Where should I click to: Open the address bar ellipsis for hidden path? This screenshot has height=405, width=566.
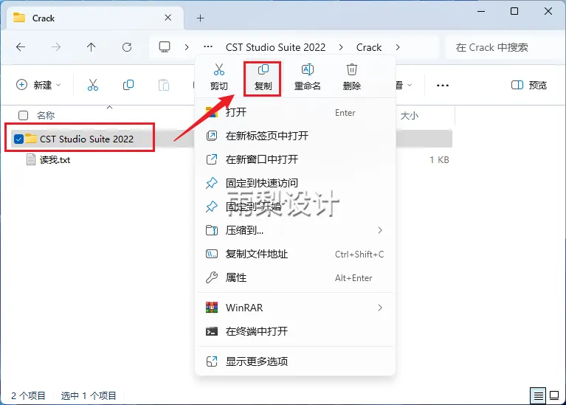click(208, 47)
